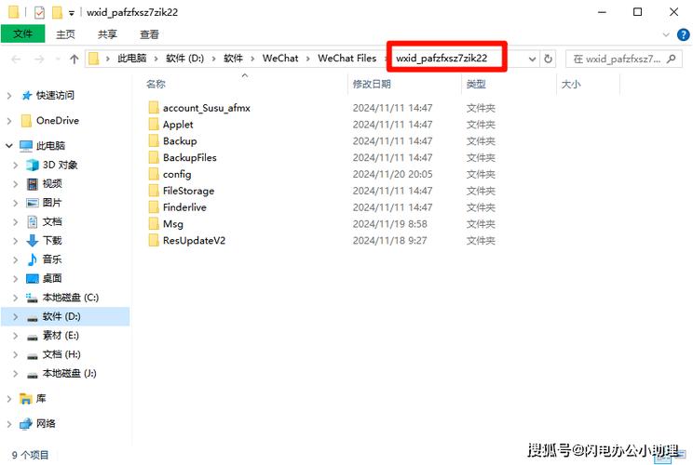This screenshot has width=693, height=465.
Task: Refresh the current folder view
Action: pyautogui.click(x=548, y=59)
